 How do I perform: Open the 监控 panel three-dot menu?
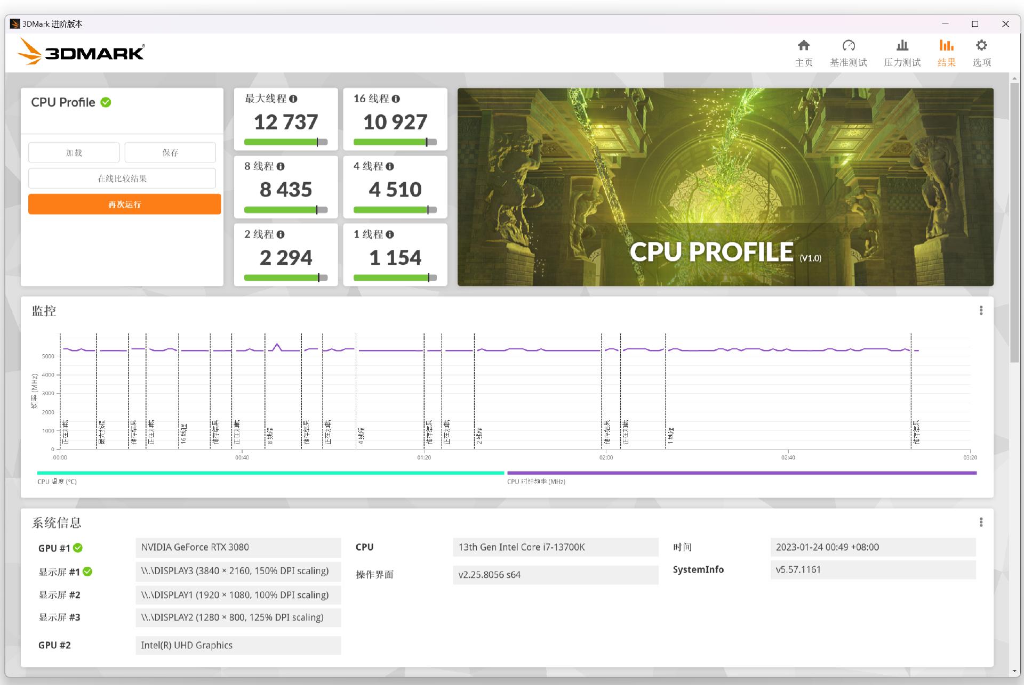coord(981,311)
